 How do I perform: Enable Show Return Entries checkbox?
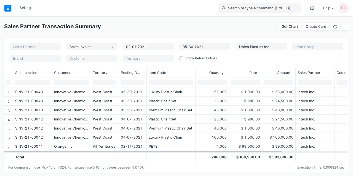181,58
